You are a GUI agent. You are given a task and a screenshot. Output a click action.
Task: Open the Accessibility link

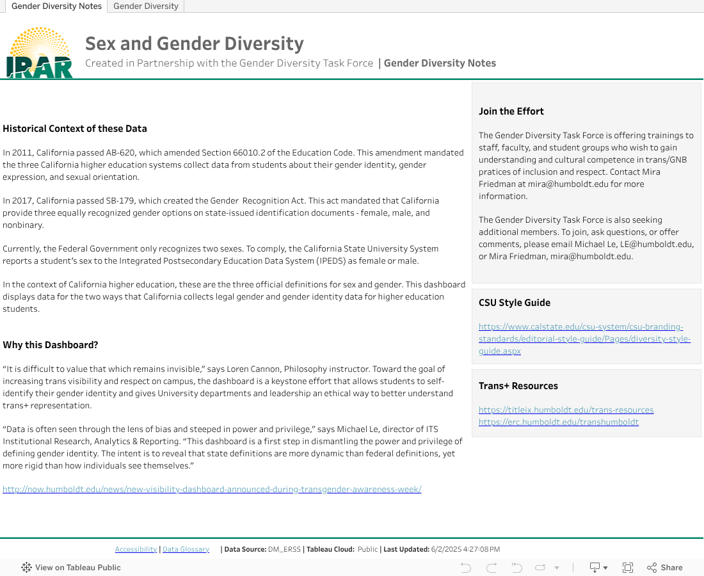136,549
